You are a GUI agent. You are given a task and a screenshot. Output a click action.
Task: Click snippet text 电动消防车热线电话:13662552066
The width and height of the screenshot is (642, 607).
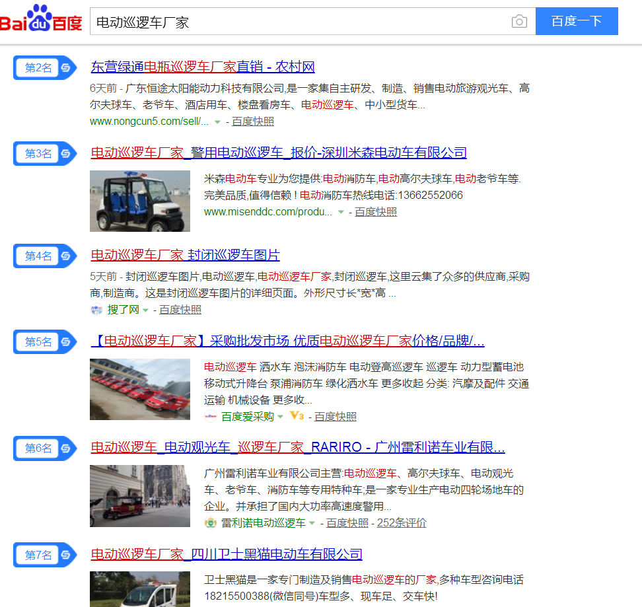[381, 196]
